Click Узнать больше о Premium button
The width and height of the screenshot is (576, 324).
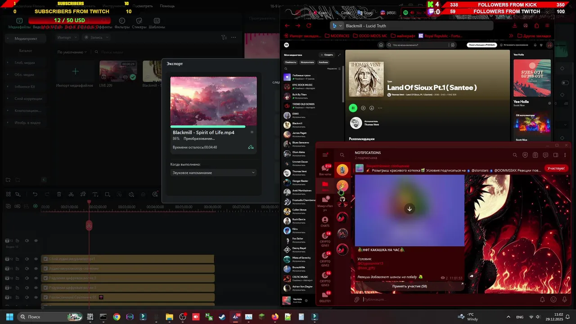click(481, 45)
